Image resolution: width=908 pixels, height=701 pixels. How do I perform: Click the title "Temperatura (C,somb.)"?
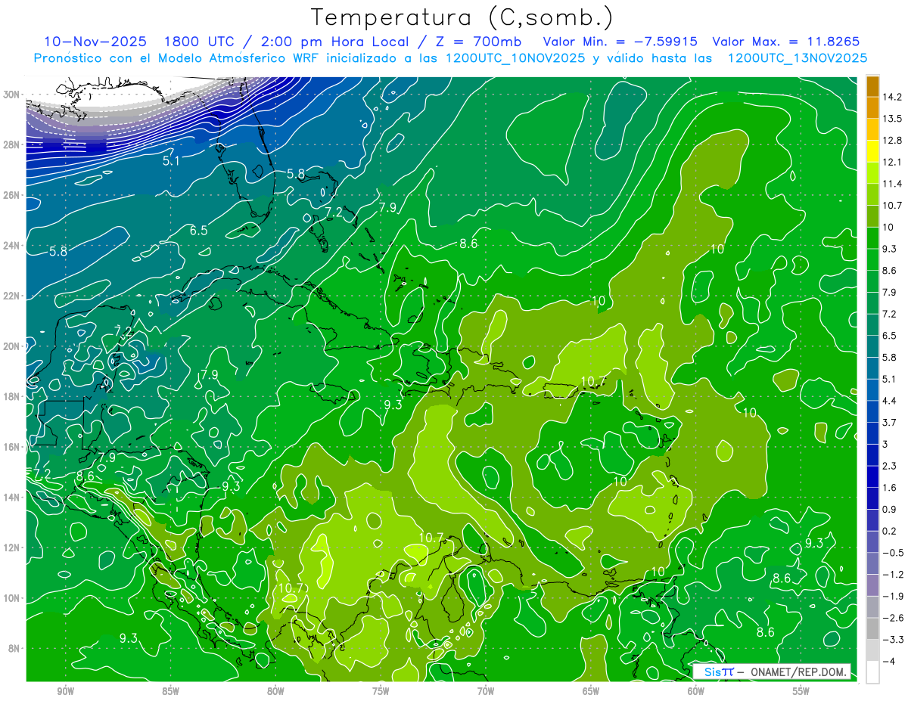462,17
